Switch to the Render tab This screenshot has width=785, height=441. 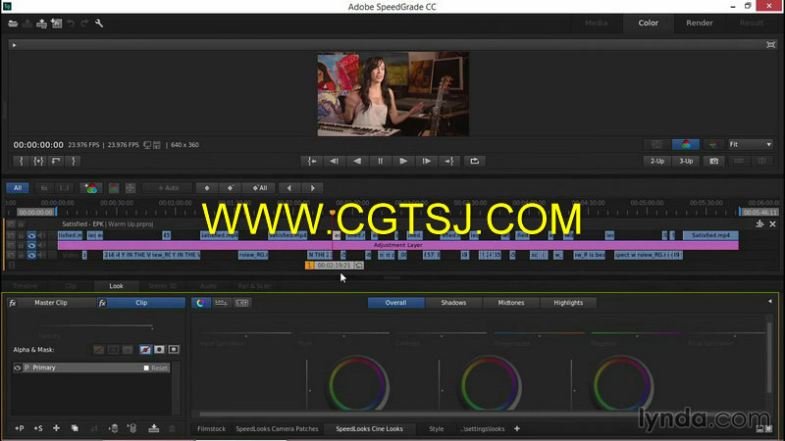700,23
